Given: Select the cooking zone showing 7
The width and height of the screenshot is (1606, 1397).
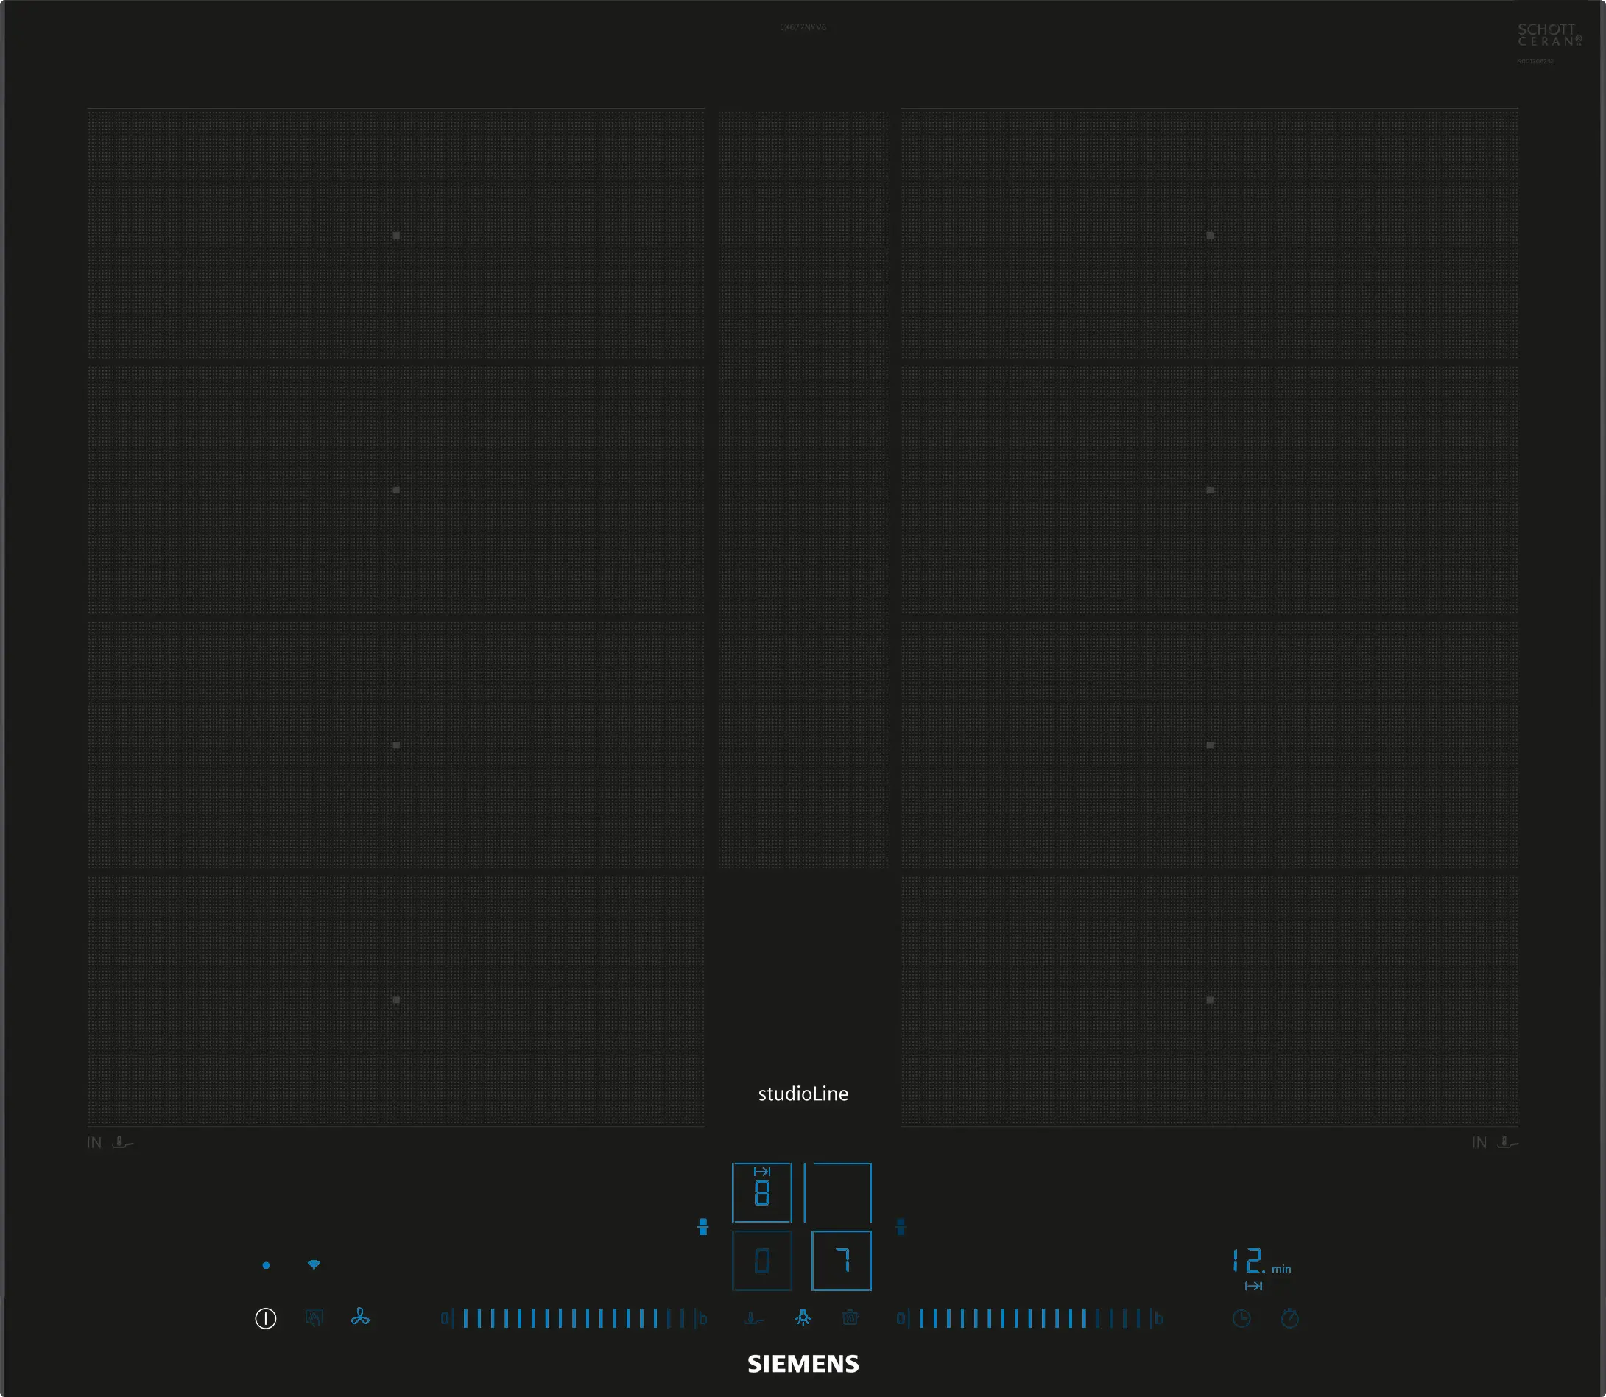Looking at the screenshot, I should 842,1261.
